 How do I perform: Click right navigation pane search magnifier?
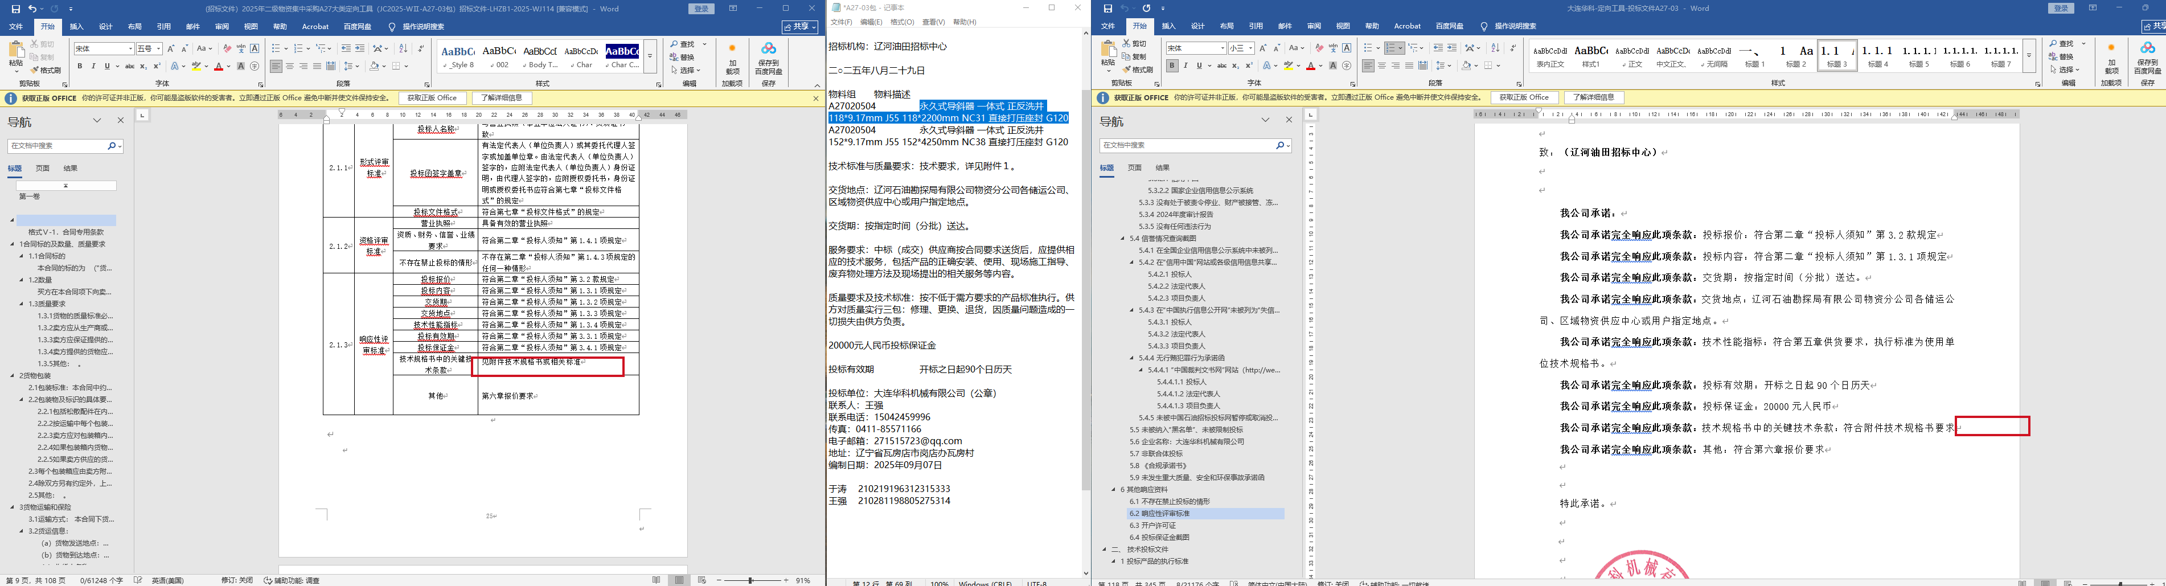tap(1279, 145)
